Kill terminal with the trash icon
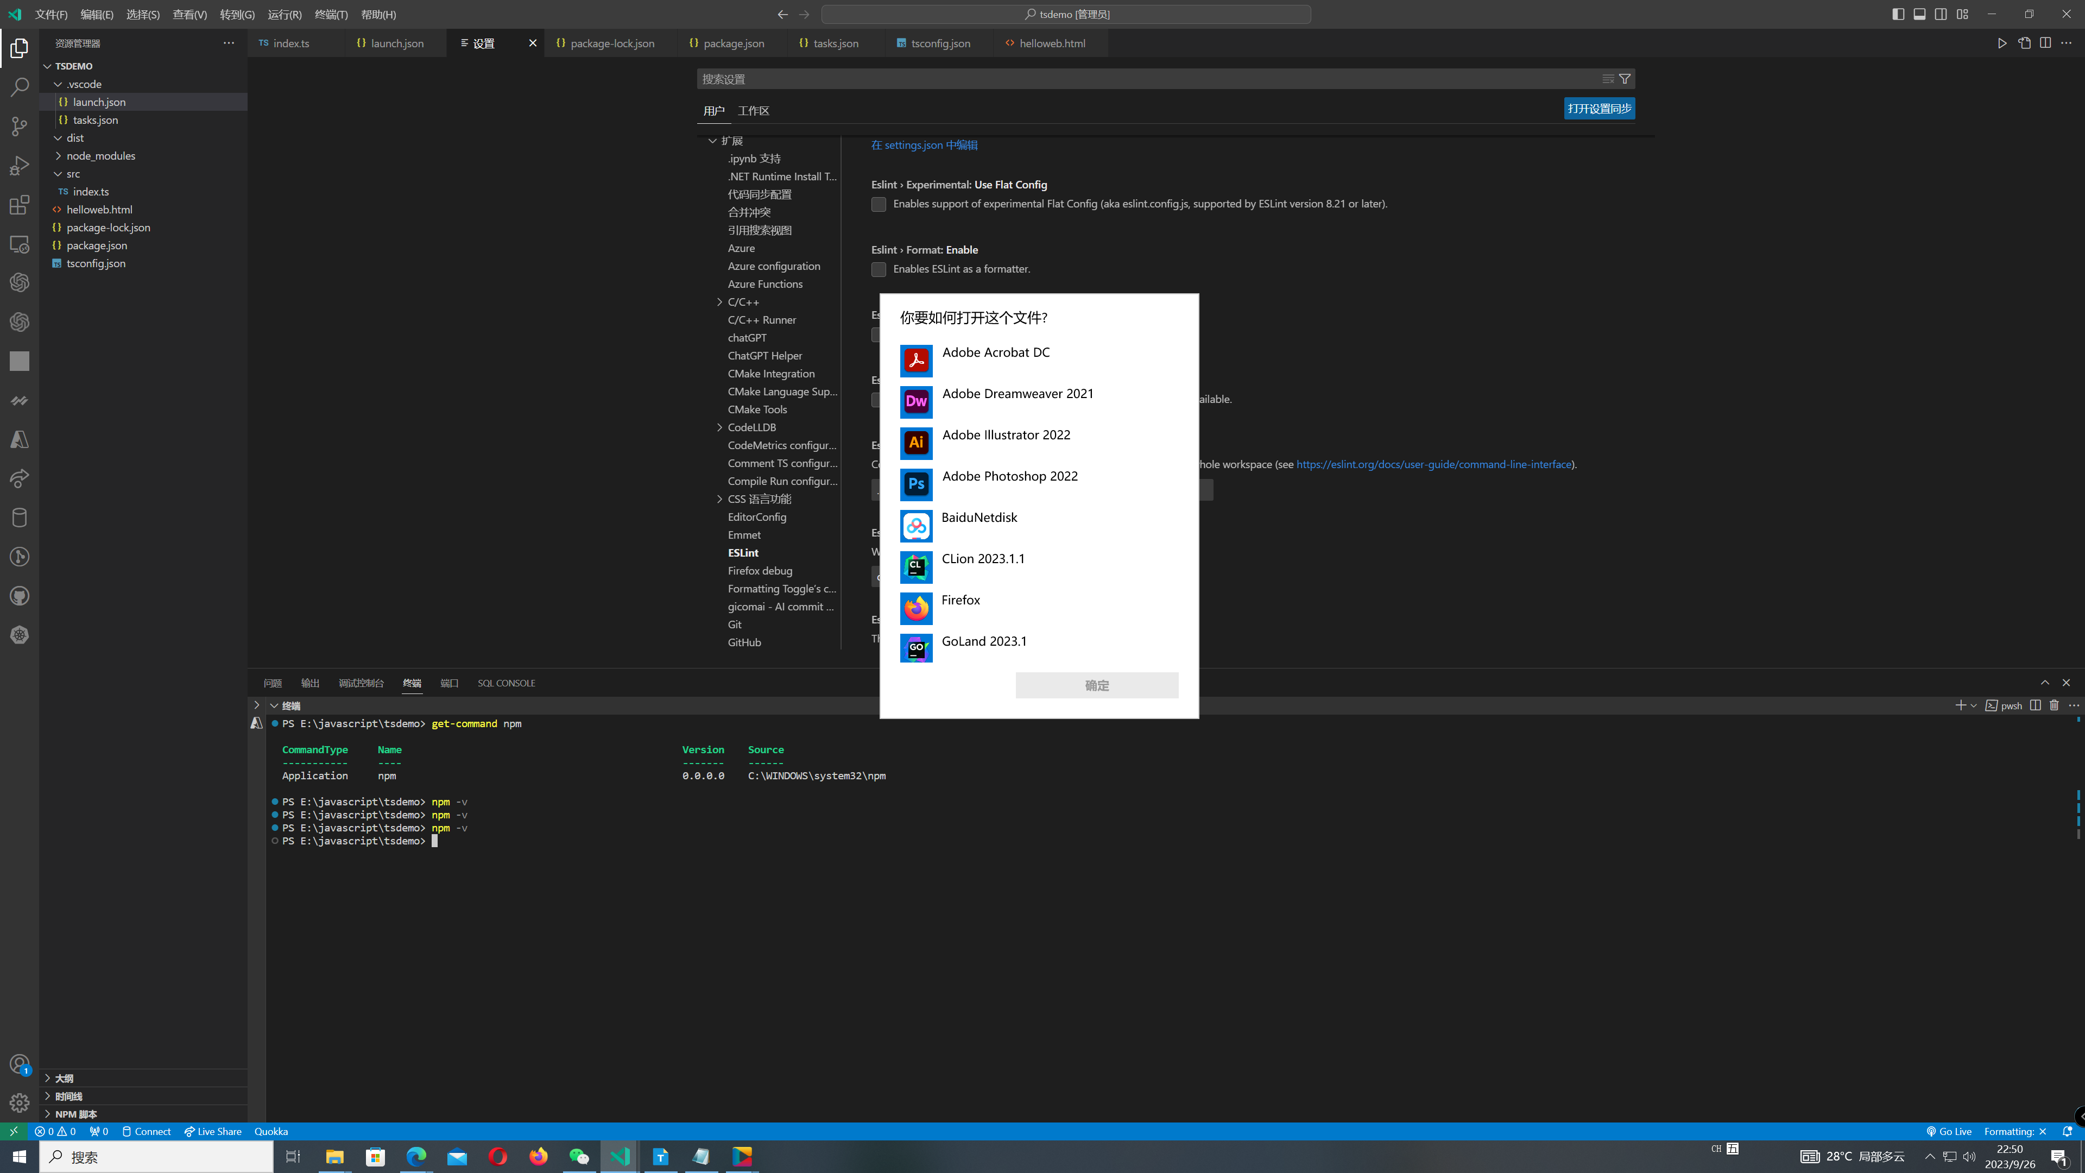 tap(2054, 706)
